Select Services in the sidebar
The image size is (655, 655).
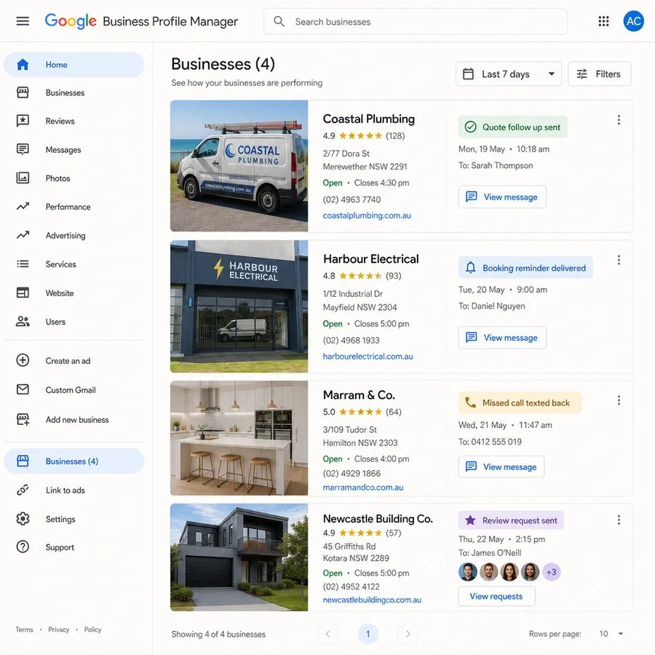[60, 264]
